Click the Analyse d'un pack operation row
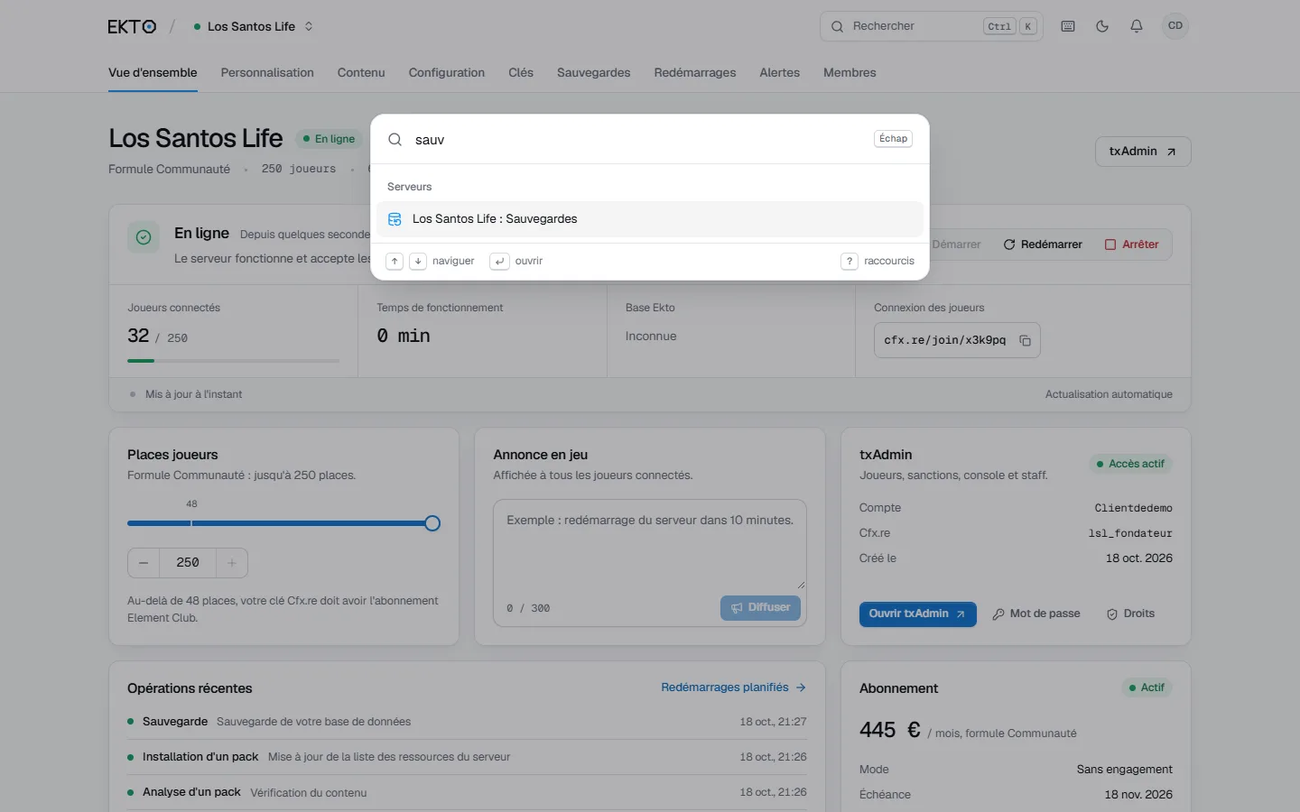 click(x=467, y=792)
